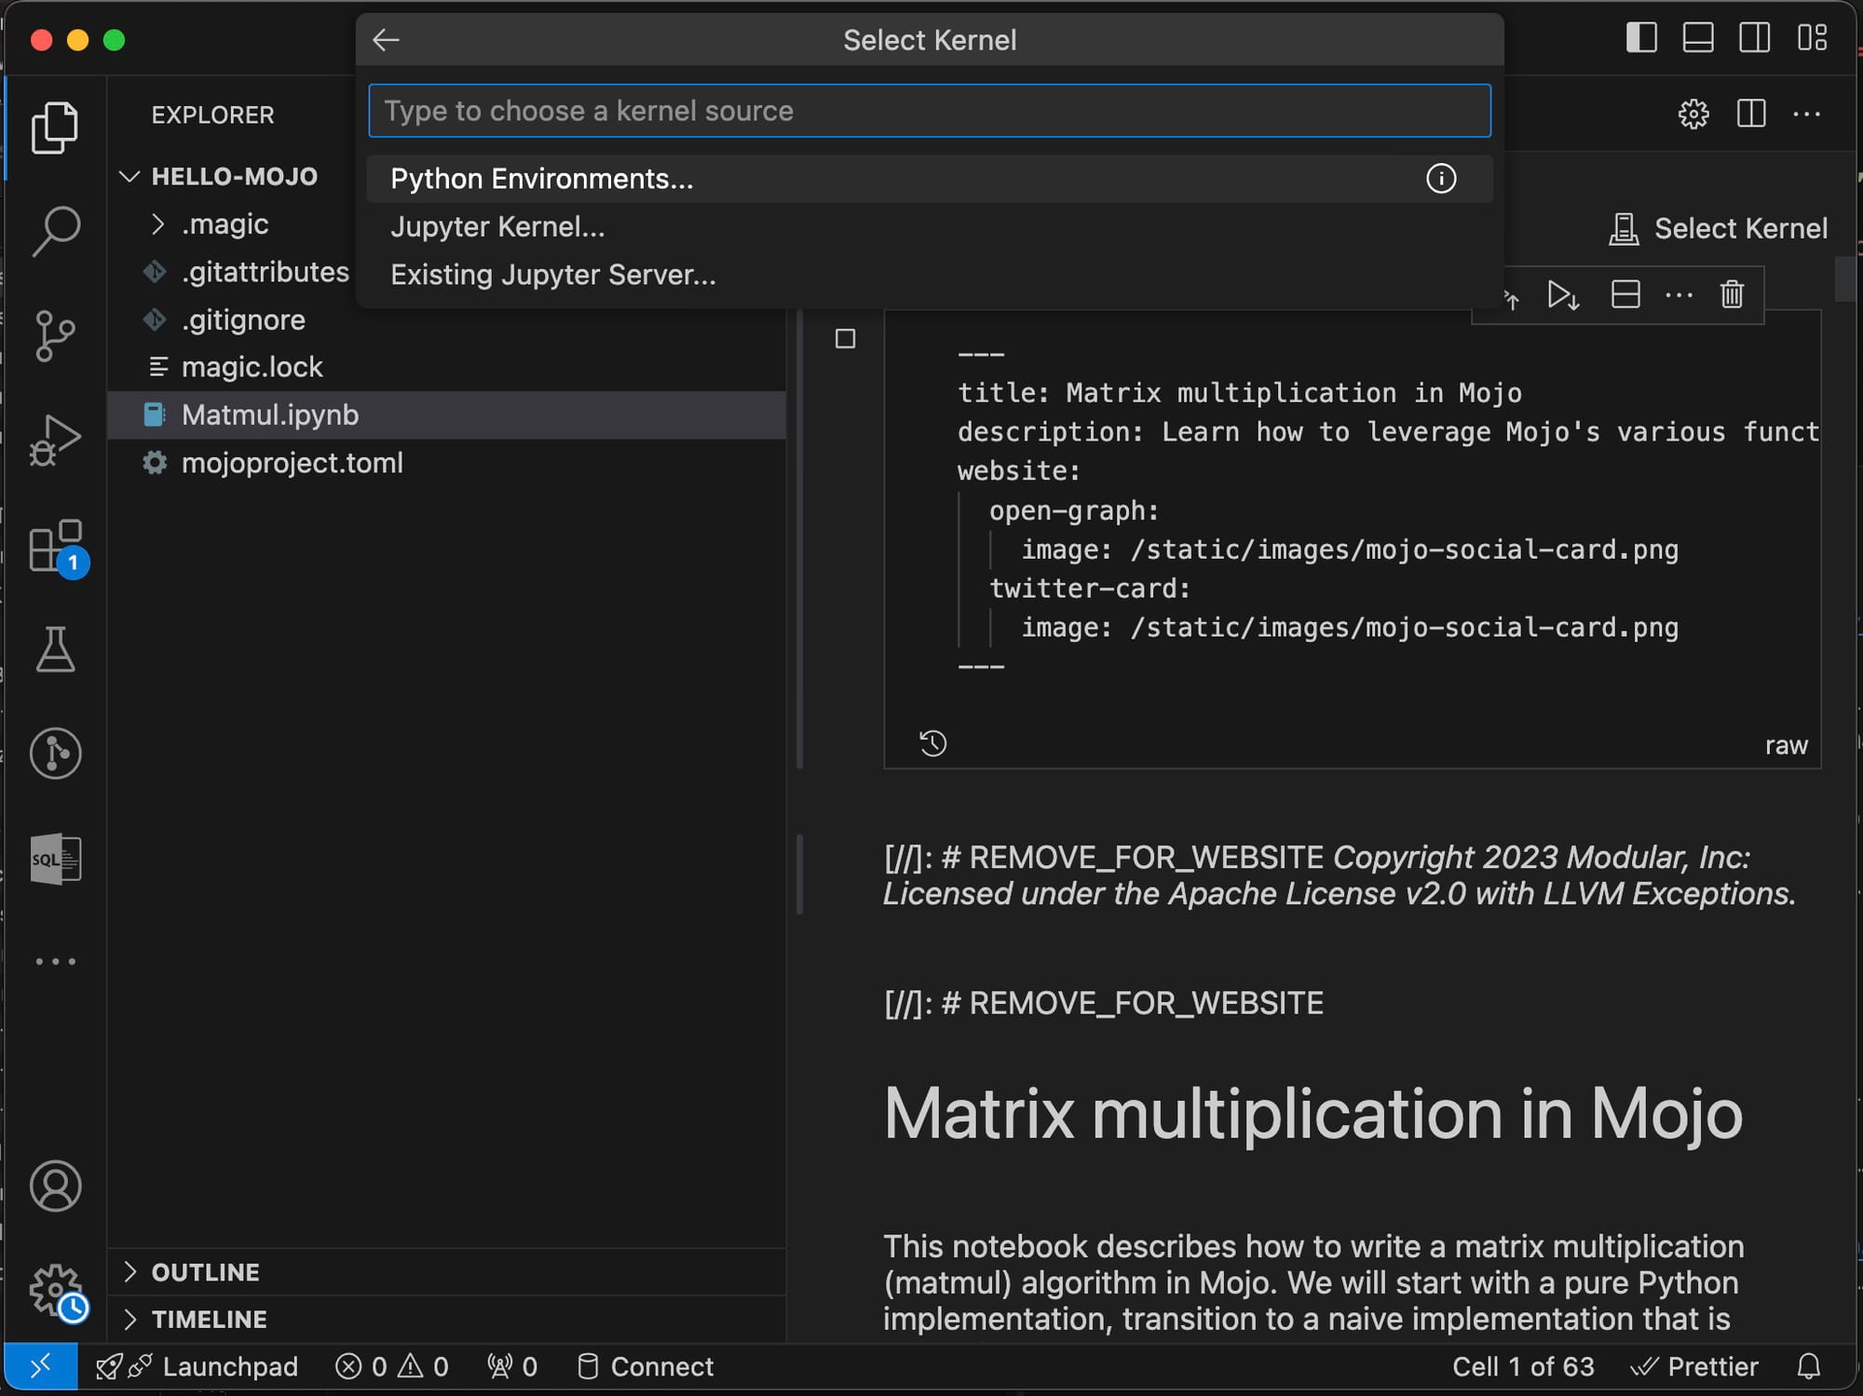Image resolution: width=1863 pixels, height=1396 pixels.
Task: Toggle the secondary side bar
Action: [1755, 38]
